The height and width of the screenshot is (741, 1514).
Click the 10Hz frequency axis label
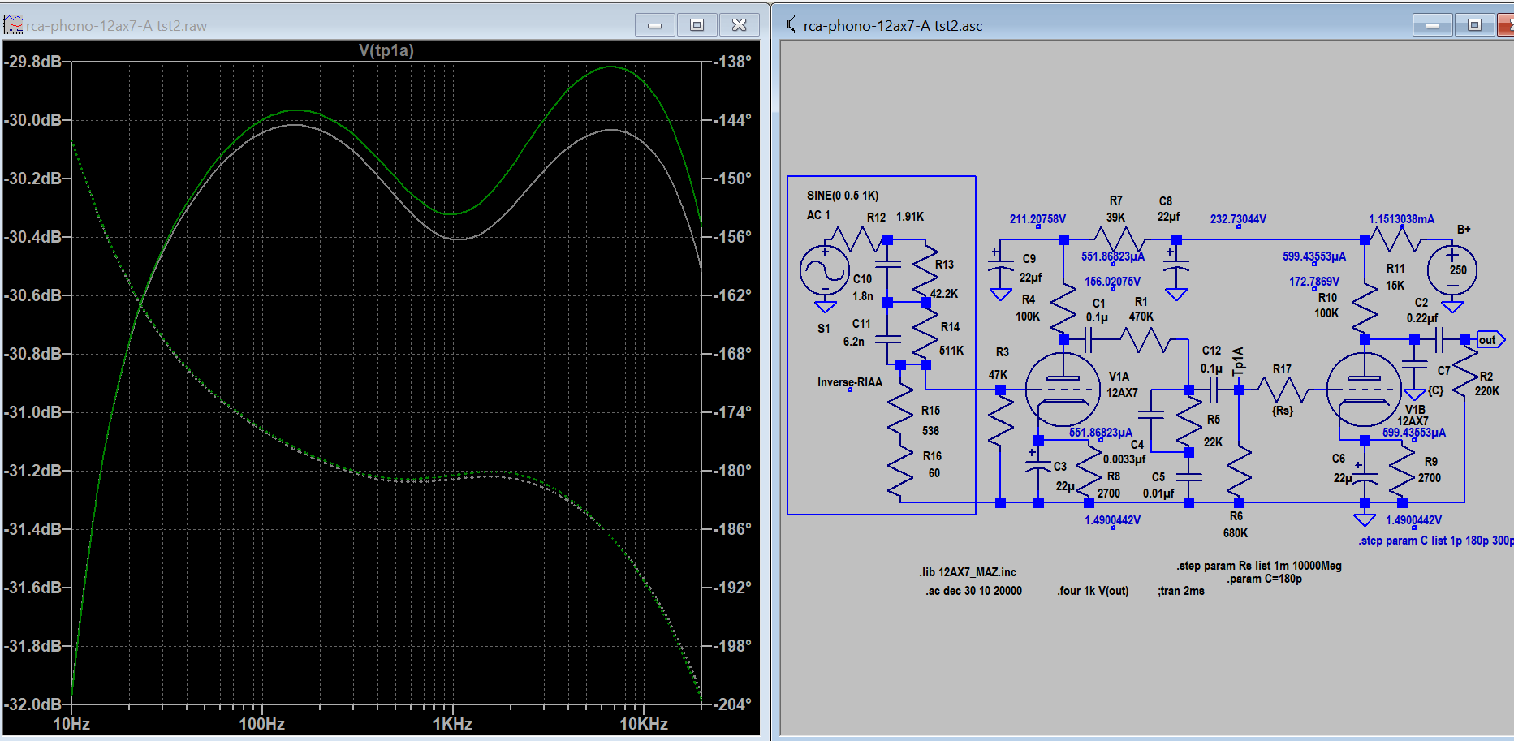71,724
